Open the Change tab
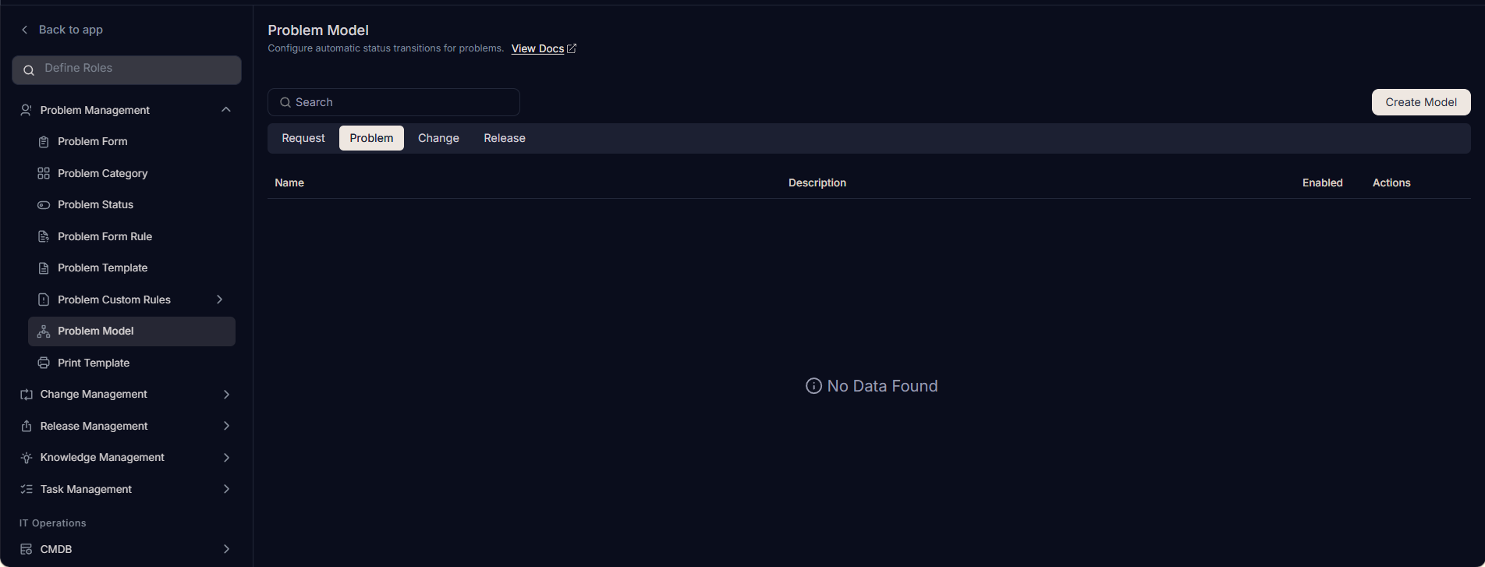1485x567 pixels. (x=438, y=138)
